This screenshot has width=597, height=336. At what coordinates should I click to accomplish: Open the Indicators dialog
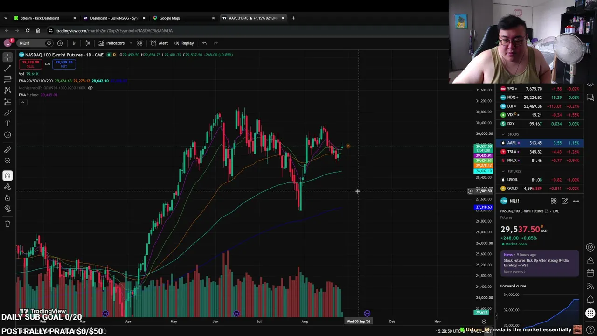tap(111, 43)
